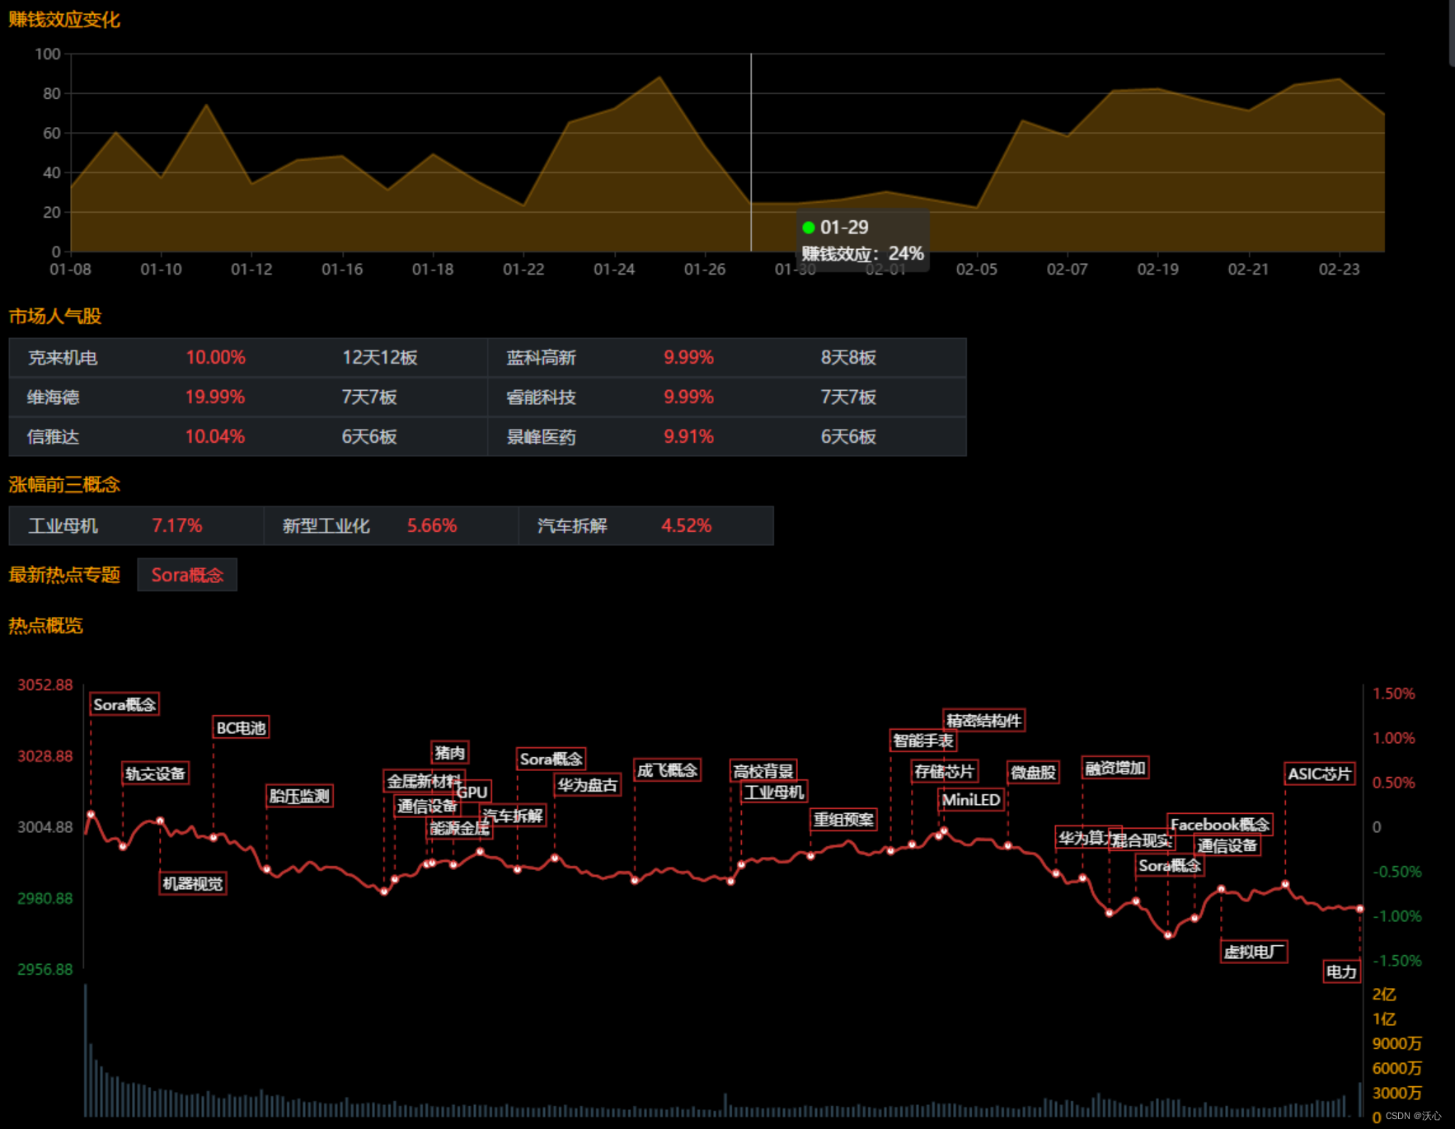Click 19.99% gain for 维海德
Viewport: 1455px width, 1129px height.
[x=215, y=398]
